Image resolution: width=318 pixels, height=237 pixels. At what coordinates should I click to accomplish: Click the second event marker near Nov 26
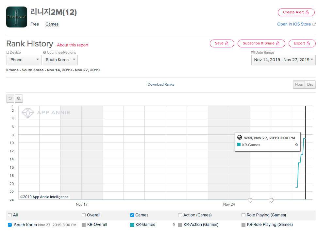[271, 200]
